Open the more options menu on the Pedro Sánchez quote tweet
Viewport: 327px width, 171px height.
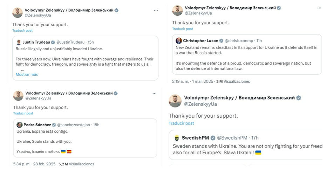pyautogui.click(x=154, y=94)
